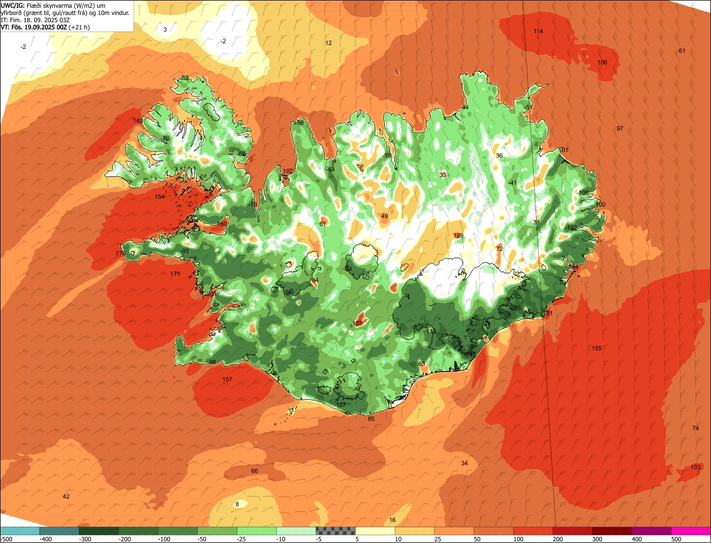This screenshot has height=543, width=711.
Task: Click the legend label '200'
Action: click(x=558, y=539)
